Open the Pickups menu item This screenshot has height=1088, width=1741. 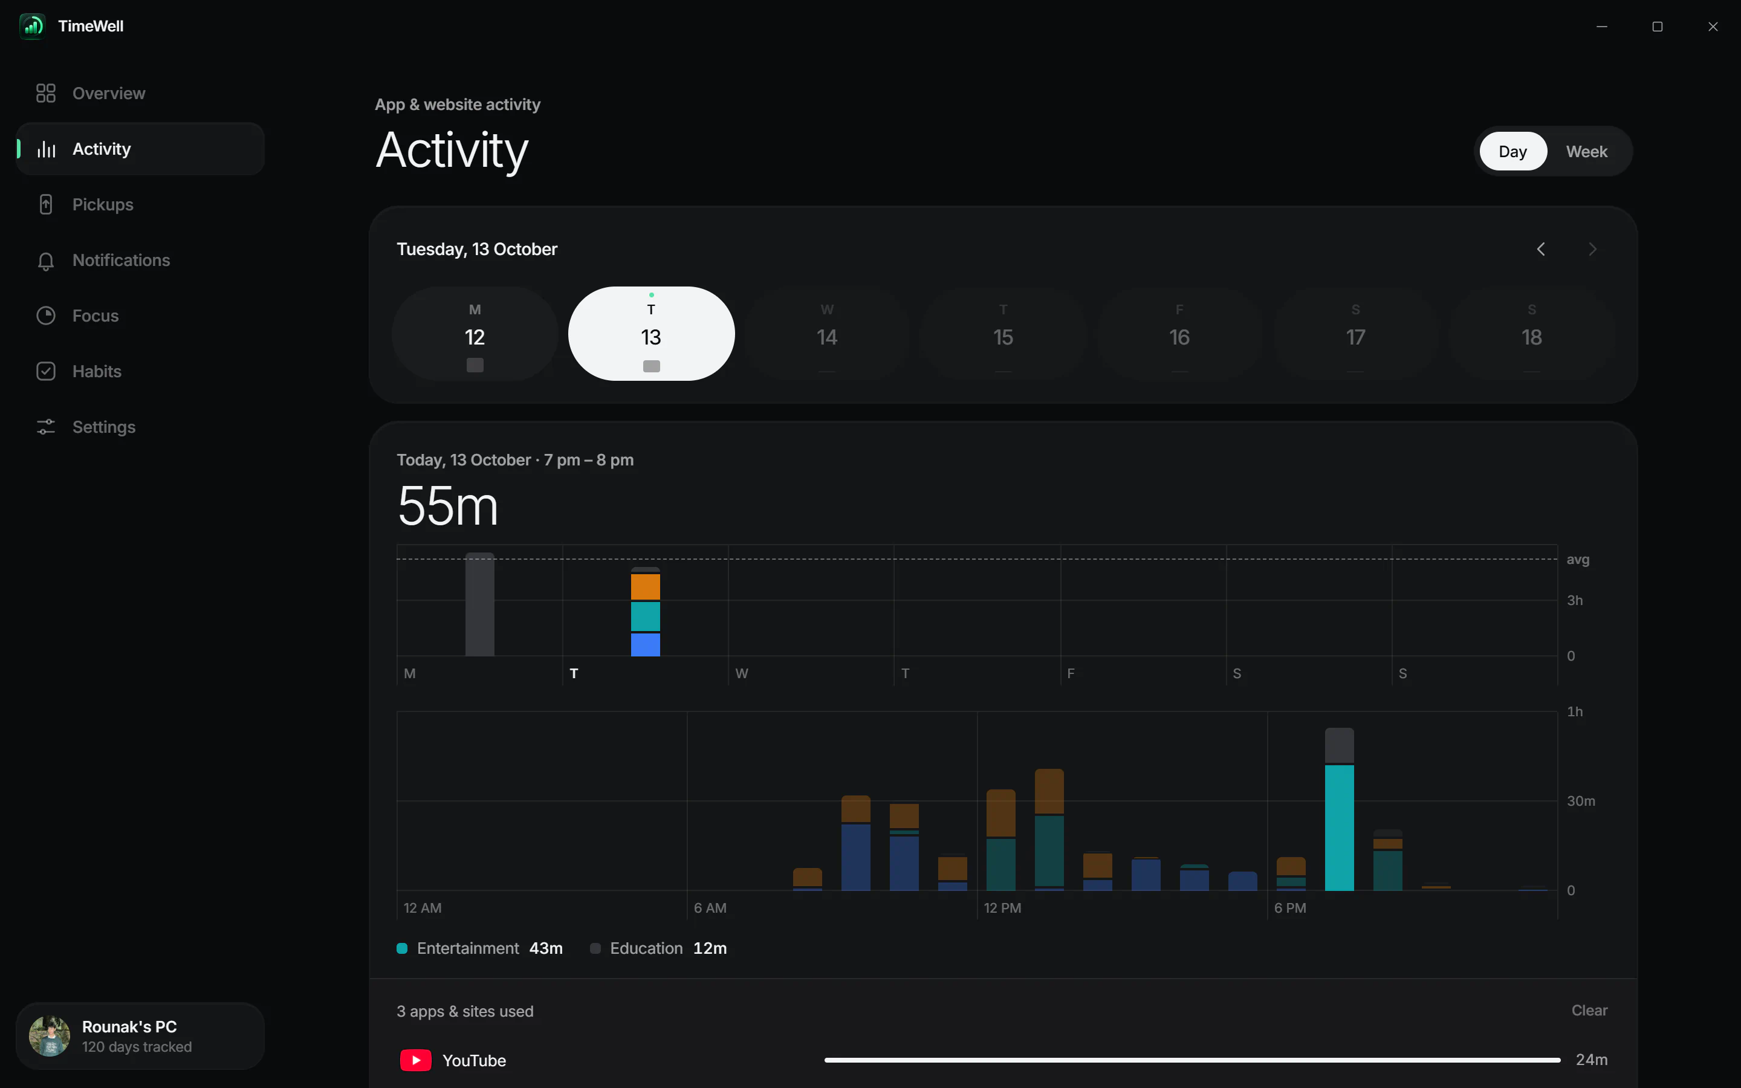140,204
